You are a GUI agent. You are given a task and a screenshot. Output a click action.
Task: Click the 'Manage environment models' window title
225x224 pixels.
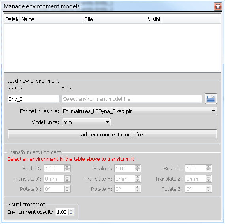coord(42,6)
